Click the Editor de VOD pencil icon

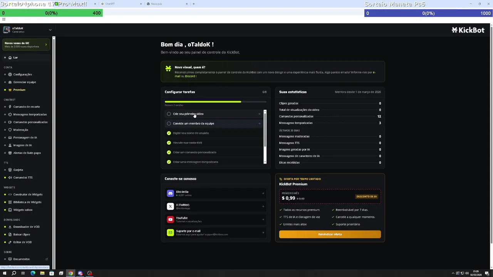click(x=10, y=242)
